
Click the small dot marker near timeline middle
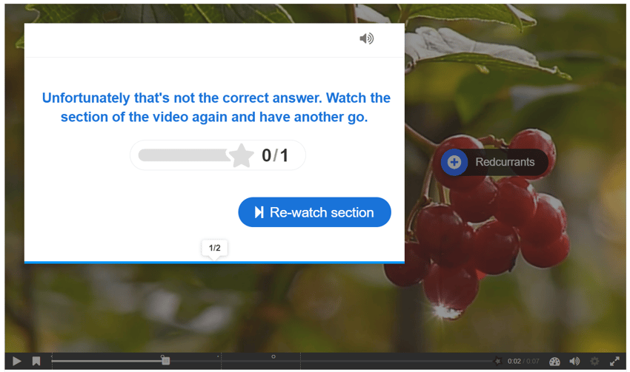pos(218,356)
